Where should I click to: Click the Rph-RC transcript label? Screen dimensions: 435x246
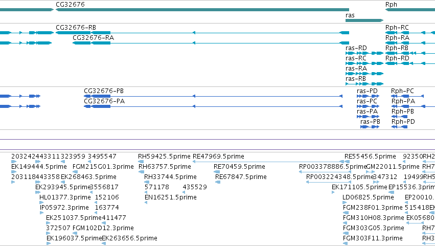pos(397,28)
